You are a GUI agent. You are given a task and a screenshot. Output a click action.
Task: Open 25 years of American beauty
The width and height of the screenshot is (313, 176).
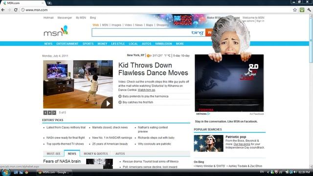tap(110, 144)
